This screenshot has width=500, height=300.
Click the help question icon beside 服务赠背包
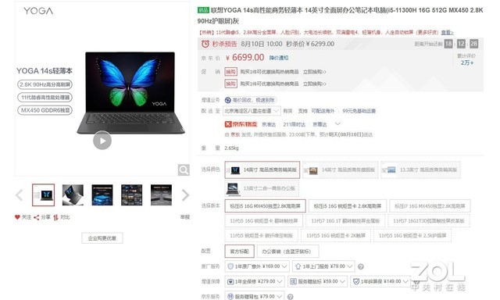point(290,297)
